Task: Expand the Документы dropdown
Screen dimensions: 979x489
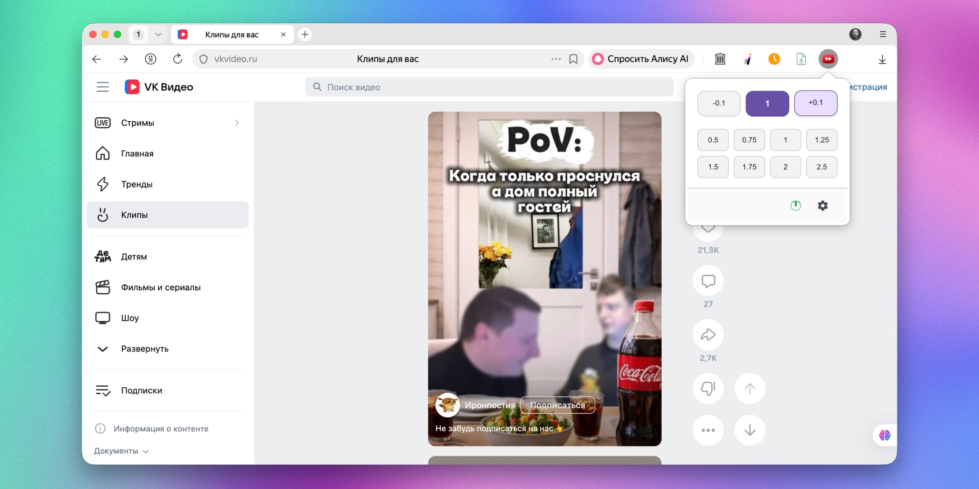Action: point(121,451)
